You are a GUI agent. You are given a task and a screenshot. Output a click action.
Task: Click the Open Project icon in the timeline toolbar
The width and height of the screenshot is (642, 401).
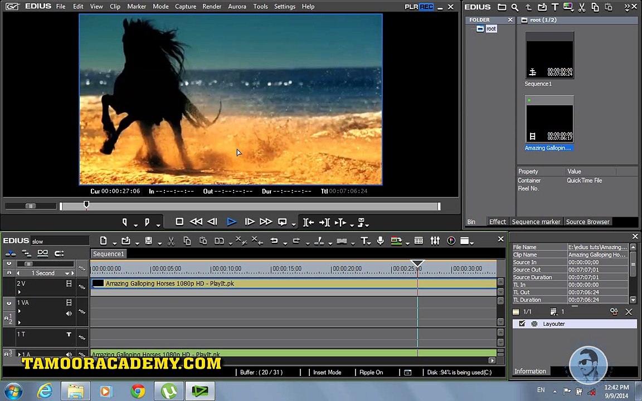click(126, 241)
